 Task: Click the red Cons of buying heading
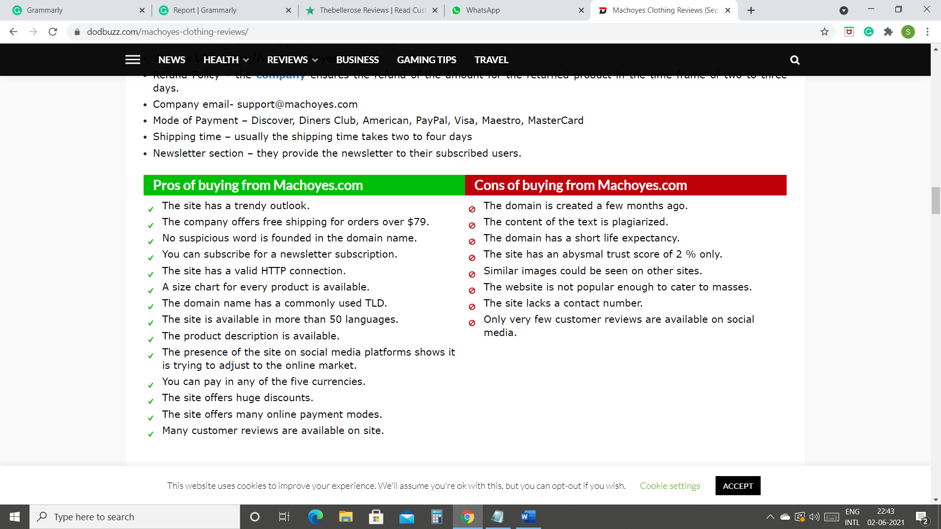pos(626,185)
